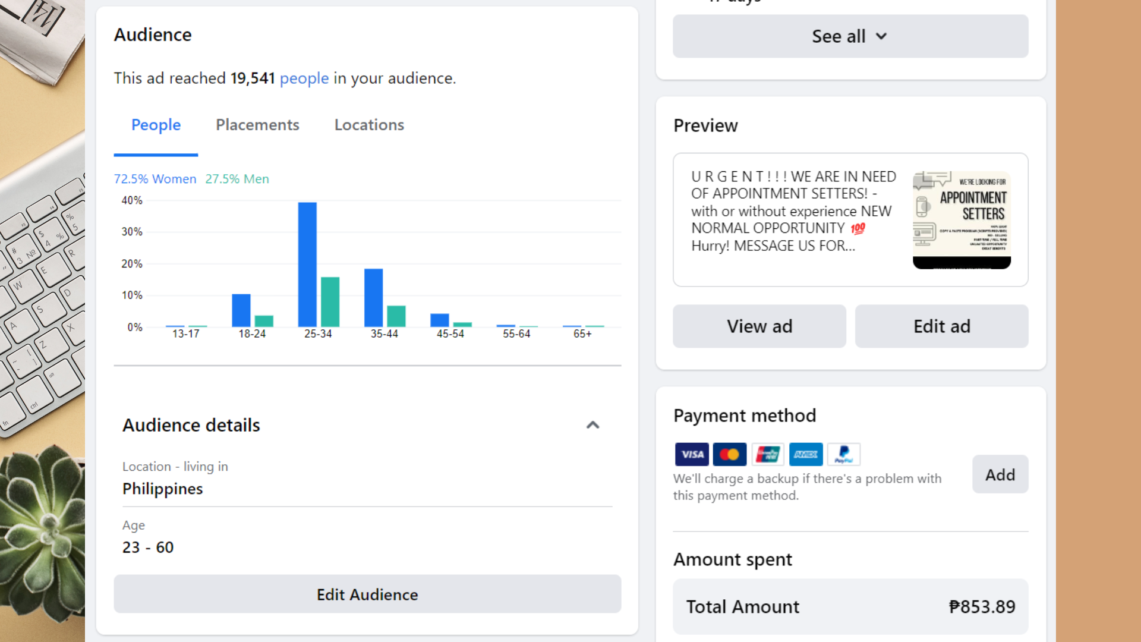Click the American Express card icon

pos(806,455)
